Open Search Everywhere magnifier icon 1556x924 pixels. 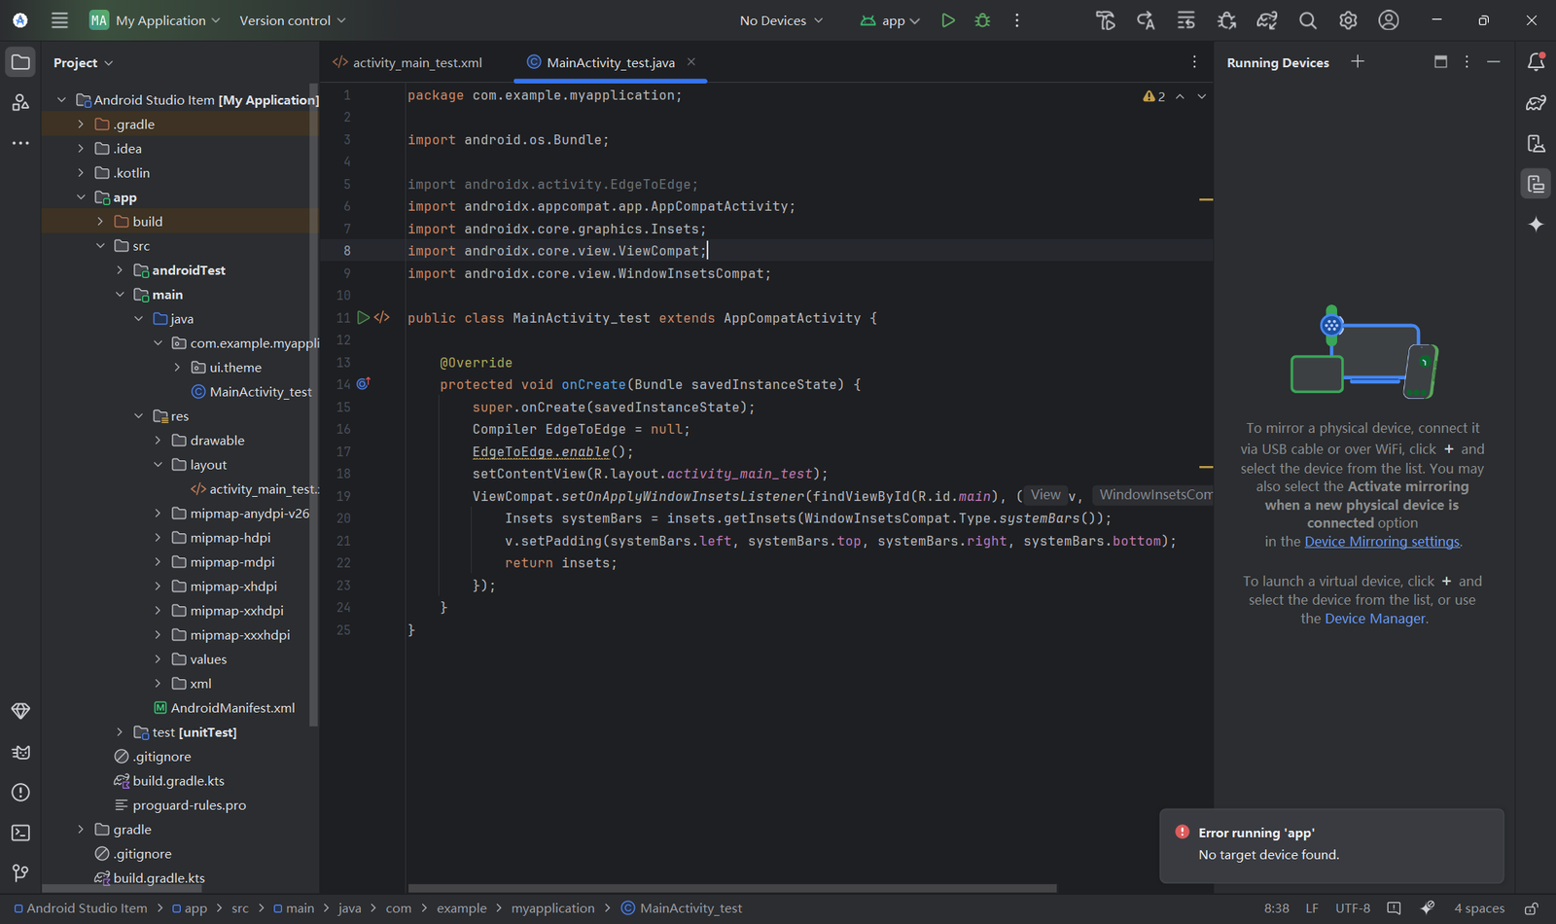click(1308, 20)
